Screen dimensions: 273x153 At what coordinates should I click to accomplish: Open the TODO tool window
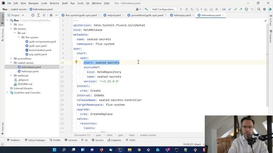(x=131, y=140)
